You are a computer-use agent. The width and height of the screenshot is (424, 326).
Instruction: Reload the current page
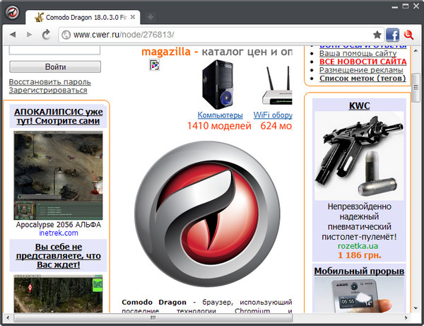pyautogui.click(x=47, y=34)
